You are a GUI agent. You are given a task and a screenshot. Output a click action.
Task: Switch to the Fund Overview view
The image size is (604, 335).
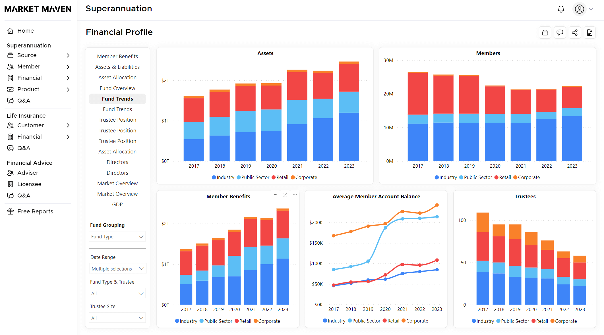117,88
